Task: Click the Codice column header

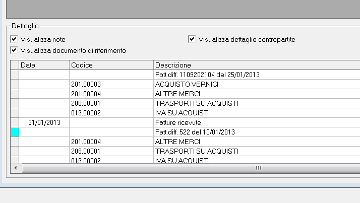Action: coord(111,65)
